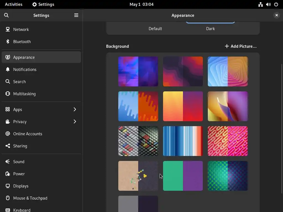Choose the dark red wavy wallpaper

(183, 71)
